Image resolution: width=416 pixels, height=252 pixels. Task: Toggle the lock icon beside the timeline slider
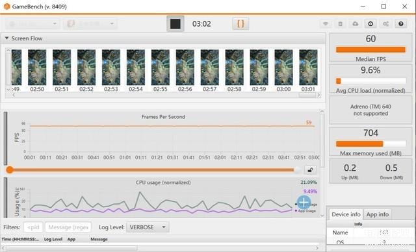click(310, 170)
